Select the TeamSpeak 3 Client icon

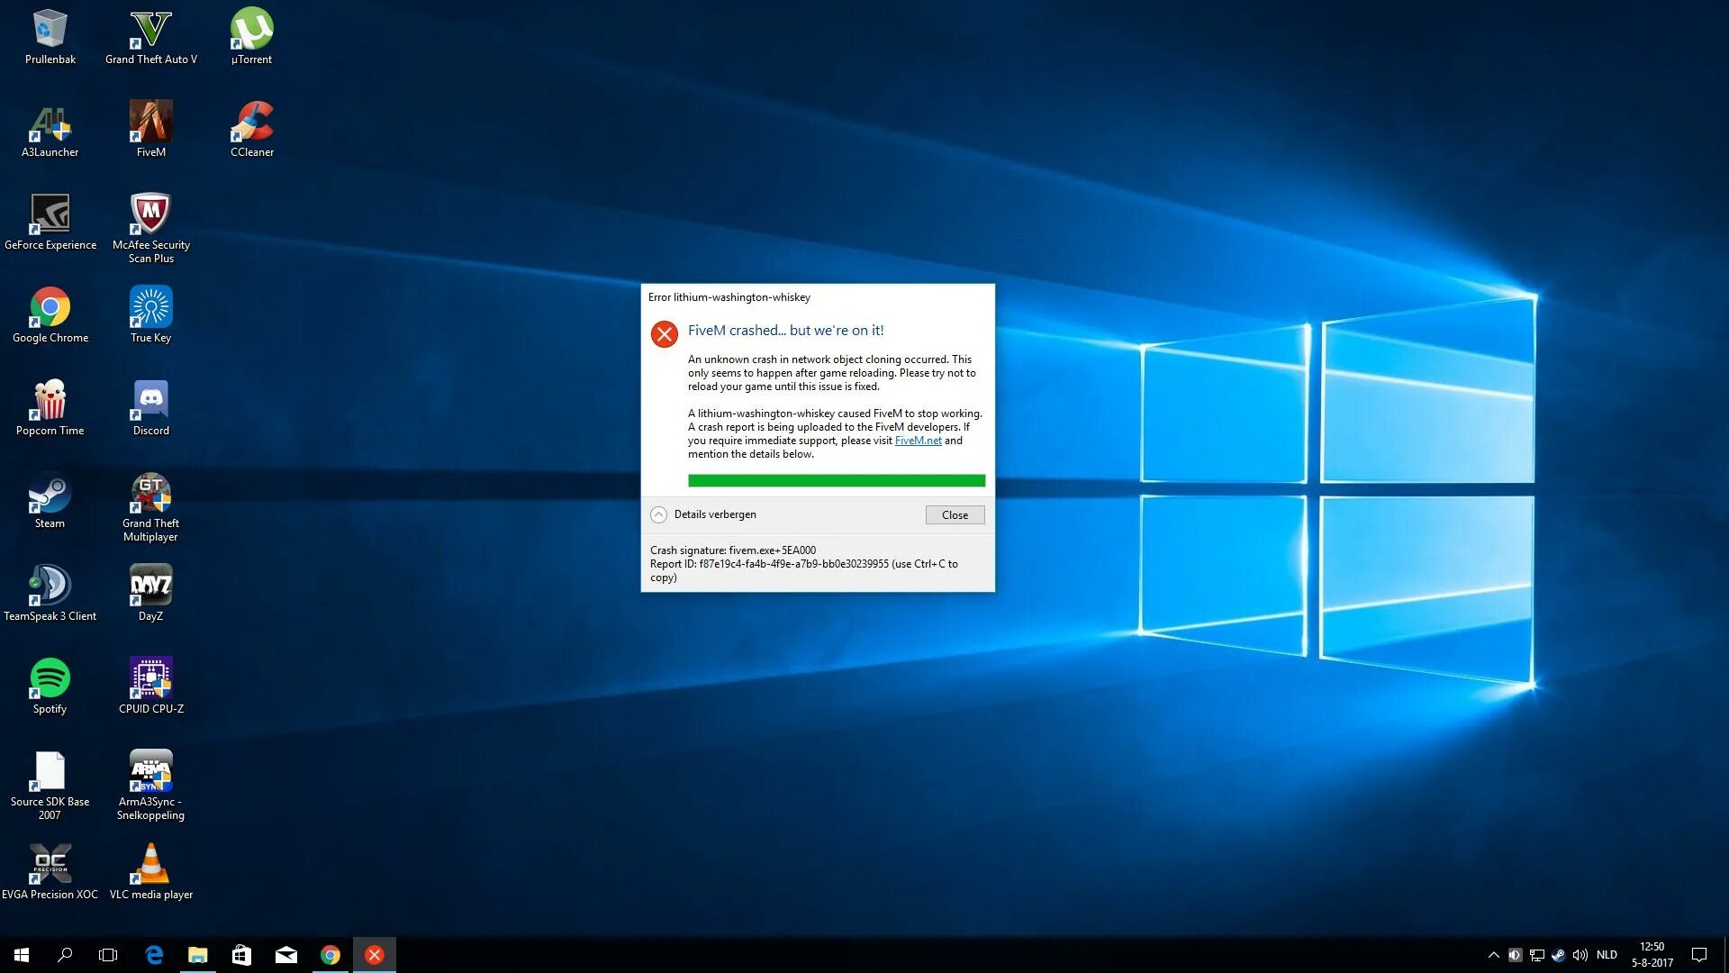click(50, 595)
